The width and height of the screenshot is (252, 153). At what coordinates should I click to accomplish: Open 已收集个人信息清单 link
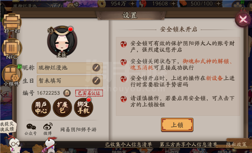click(x=129, y=144)
